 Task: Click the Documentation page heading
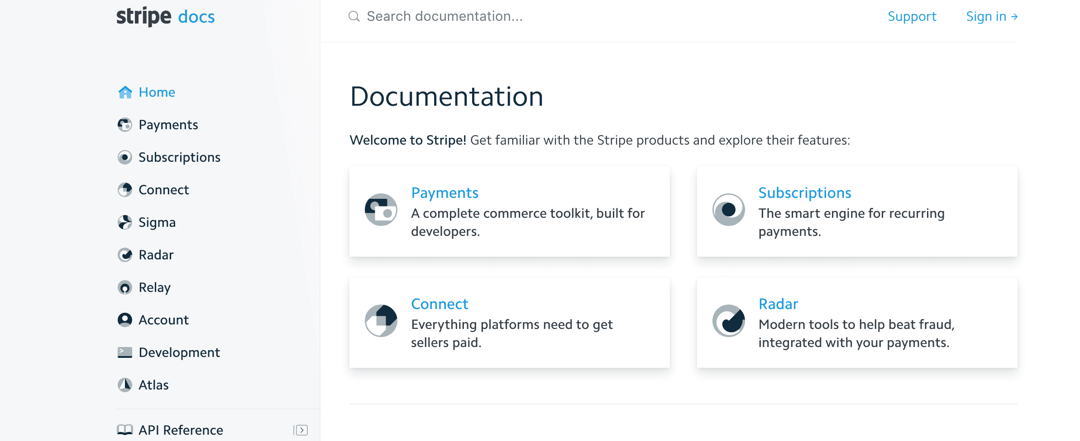[447, 97]
